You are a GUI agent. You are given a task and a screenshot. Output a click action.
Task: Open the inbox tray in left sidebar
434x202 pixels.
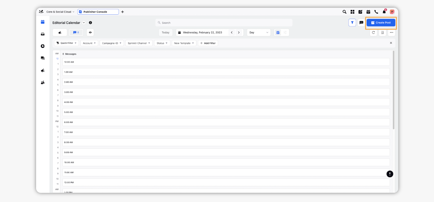[x=42, y=34]
